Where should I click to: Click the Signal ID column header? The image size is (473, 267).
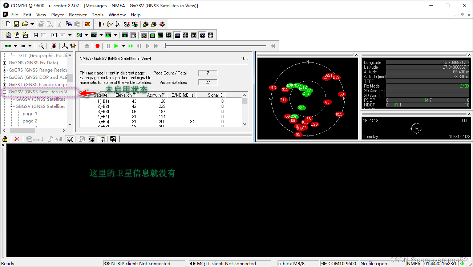211,95
